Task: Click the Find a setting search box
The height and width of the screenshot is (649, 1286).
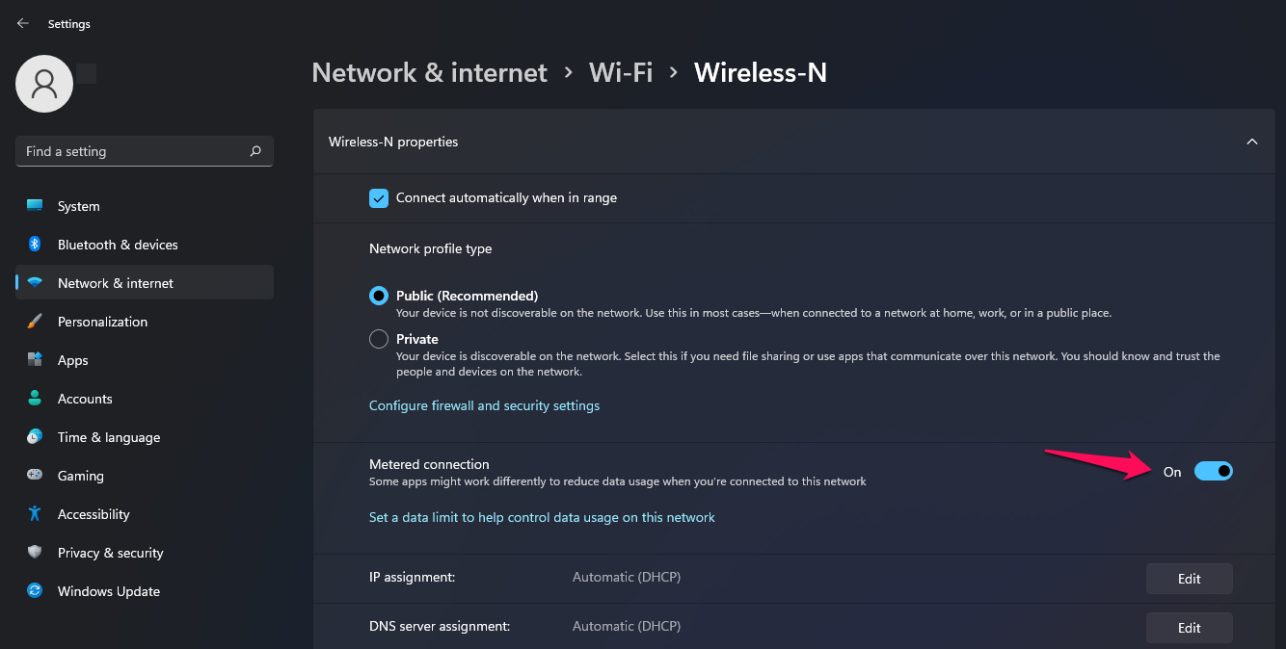Action: (x=144, y=150)
